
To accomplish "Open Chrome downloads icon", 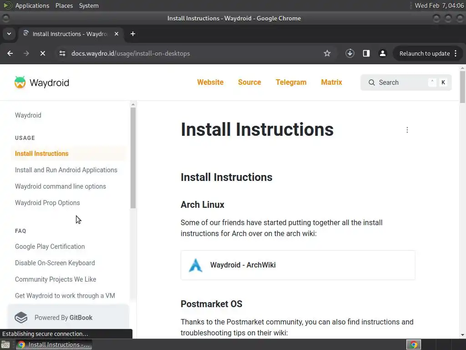I will pos(350,54).
